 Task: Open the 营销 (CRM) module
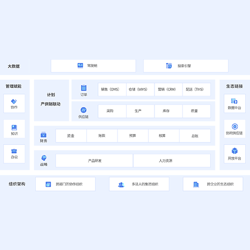point(168,89)
